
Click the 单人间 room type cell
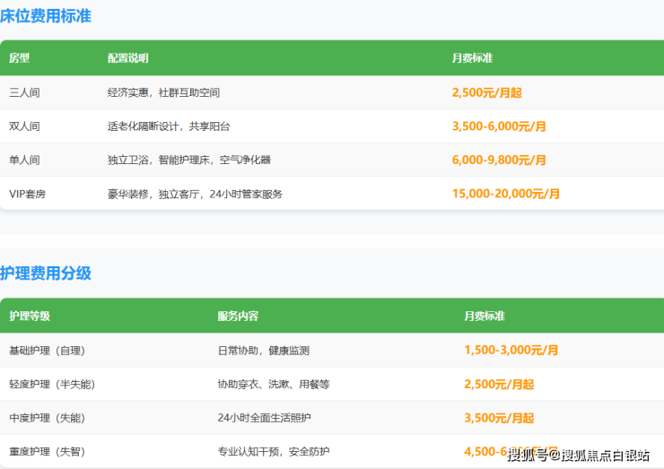pyautogui.click(x=24, y=160)
